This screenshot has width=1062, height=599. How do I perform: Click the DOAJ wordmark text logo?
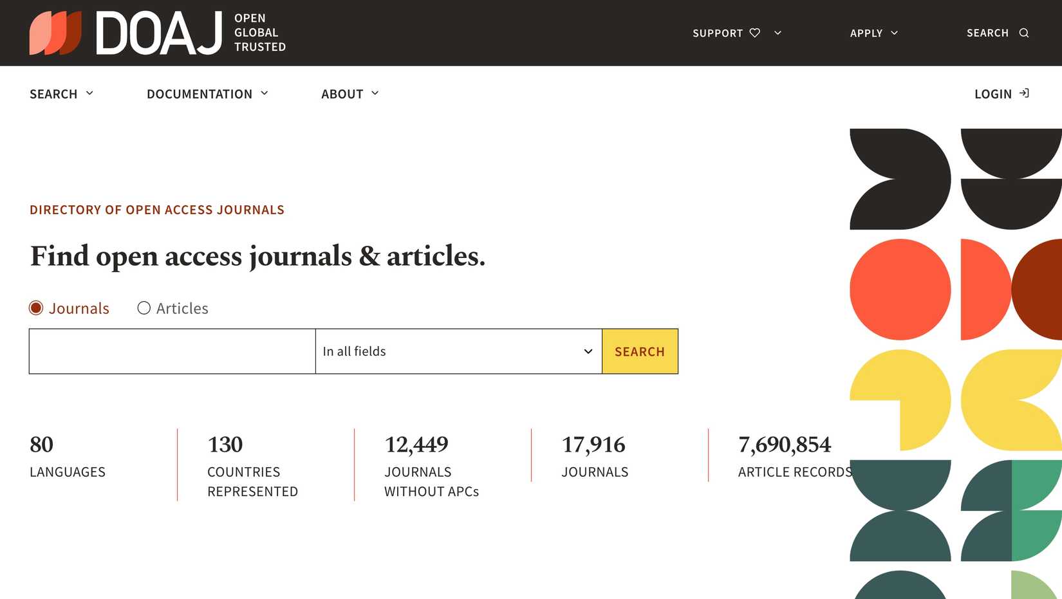tap(159, 33)
